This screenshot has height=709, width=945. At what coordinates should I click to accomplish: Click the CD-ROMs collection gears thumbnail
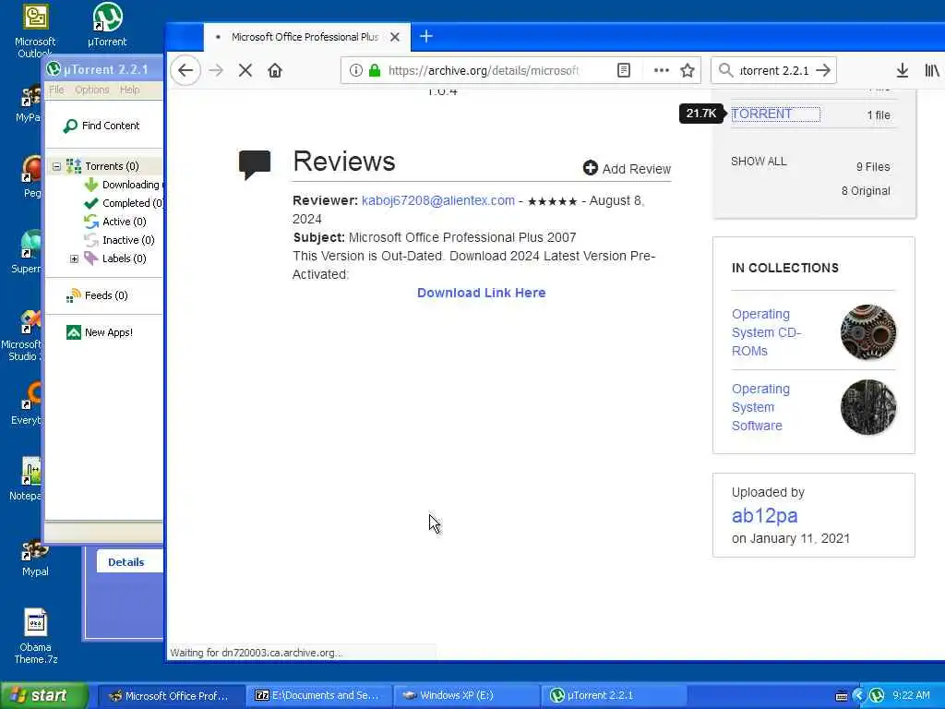click(867, 332)
